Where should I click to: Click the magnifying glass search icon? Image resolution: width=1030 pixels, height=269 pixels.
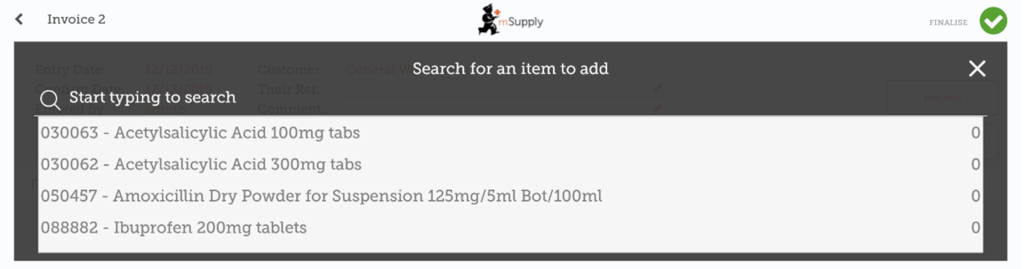(x=50, y=99)
